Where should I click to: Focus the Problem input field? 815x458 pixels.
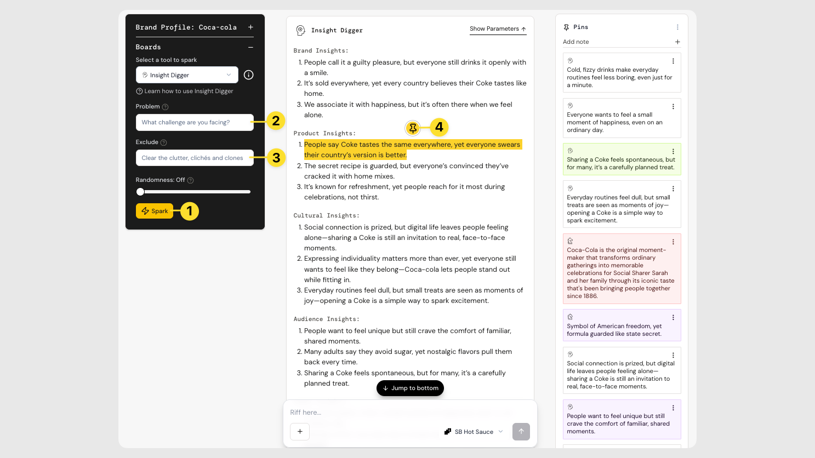pyautogui.click(x=195, y=122)
